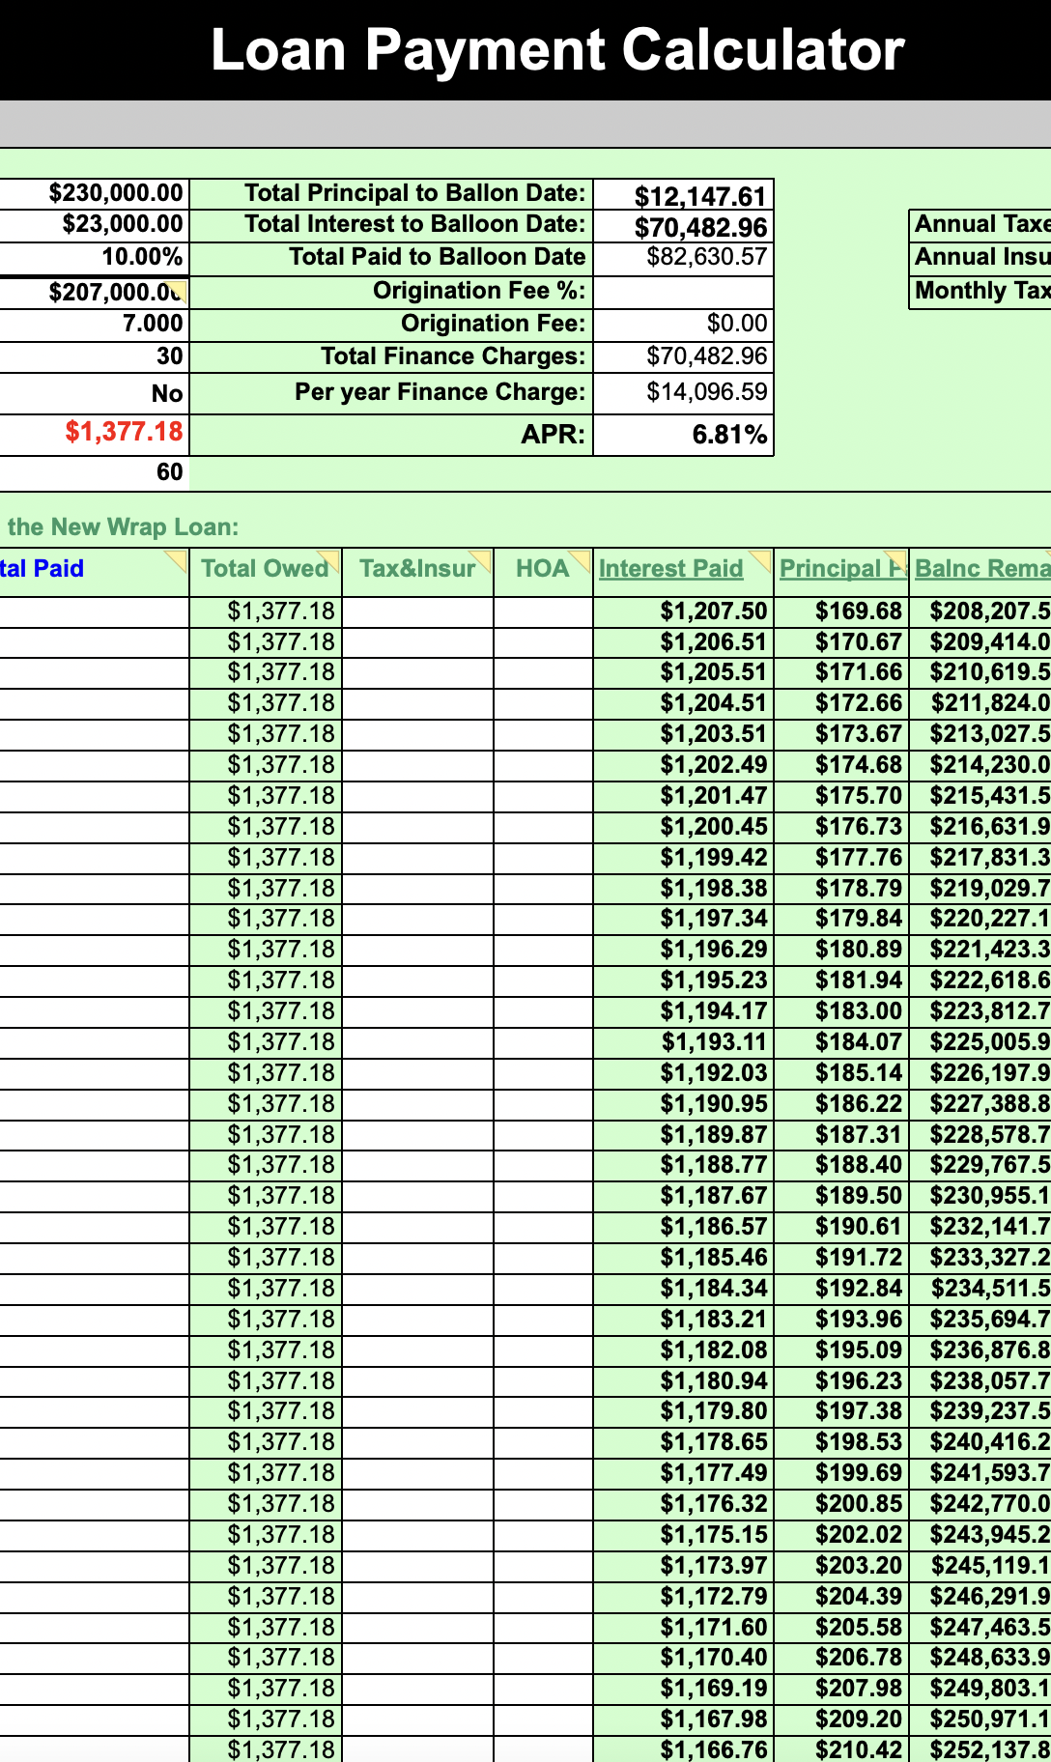This screenshot has height=1762, width=1051.
Task: Select the $1,193.11 interest paid cell
Action: tap(685, 1042)
